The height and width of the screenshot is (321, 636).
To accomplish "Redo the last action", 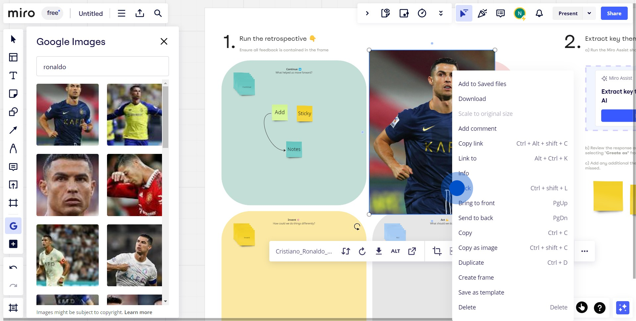I will [x=13, y=286].
